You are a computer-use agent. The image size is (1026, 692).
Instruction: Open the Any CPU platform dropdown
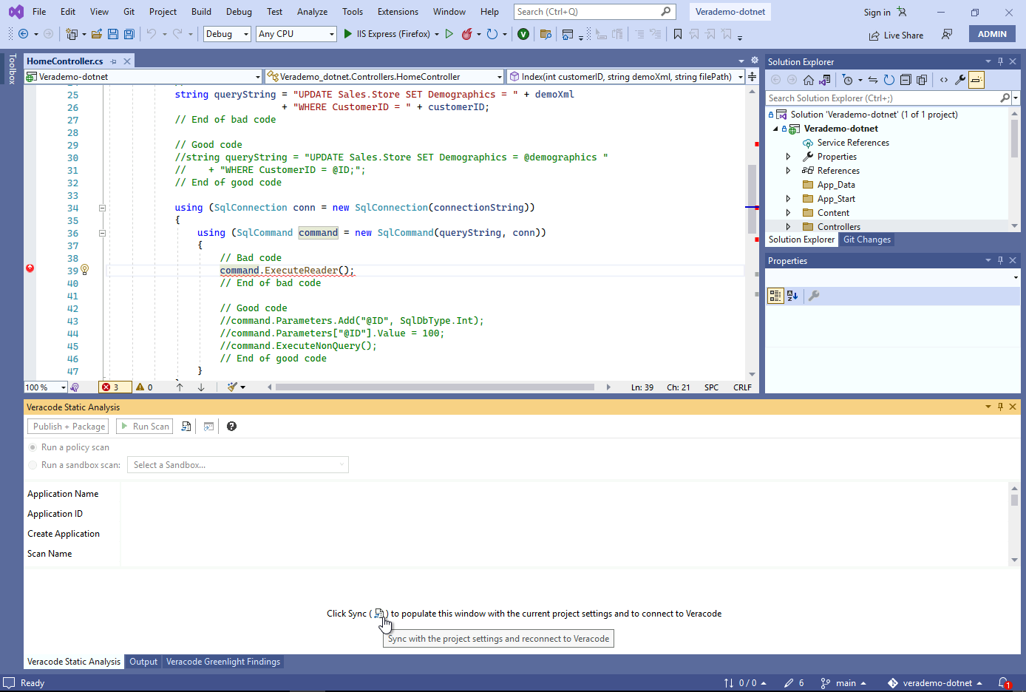pos(296,34)
